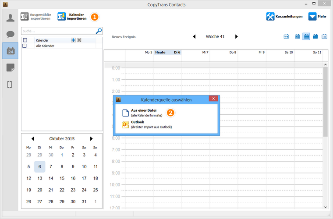The height and width of the screenshot is (219, 333).
Task: Click the 9:00 time label
Action: (x=116, y=173)
